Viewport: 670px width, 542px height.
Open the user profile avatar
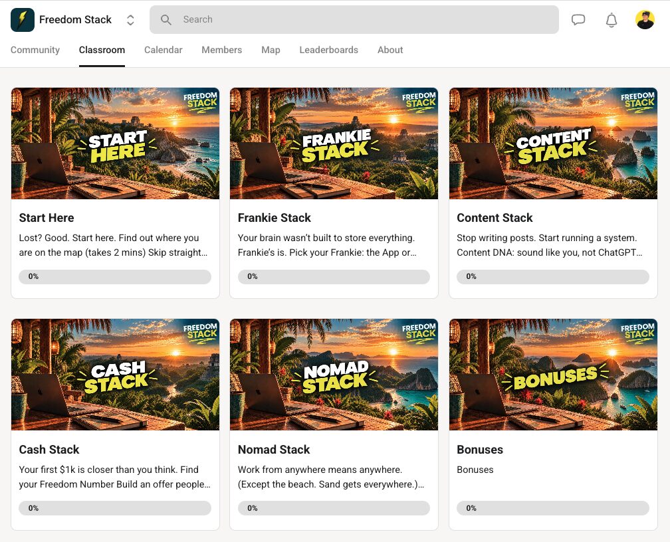pyautogui.click(x=645, y=20)
